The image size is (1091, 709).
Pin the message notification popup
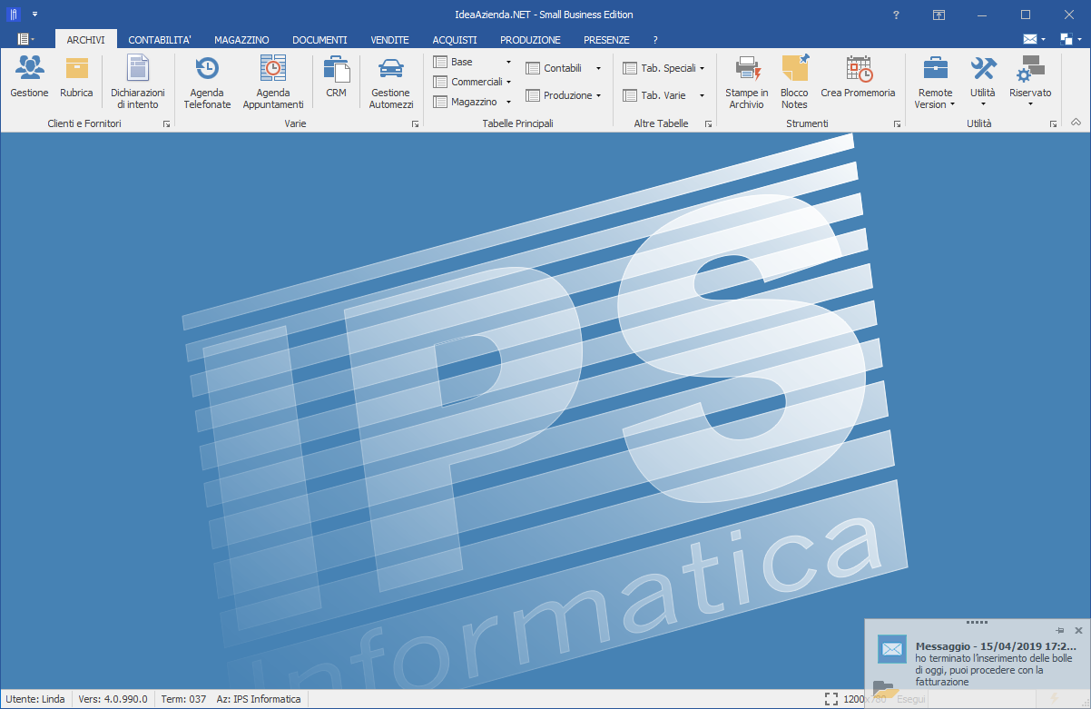[1060, 630]
